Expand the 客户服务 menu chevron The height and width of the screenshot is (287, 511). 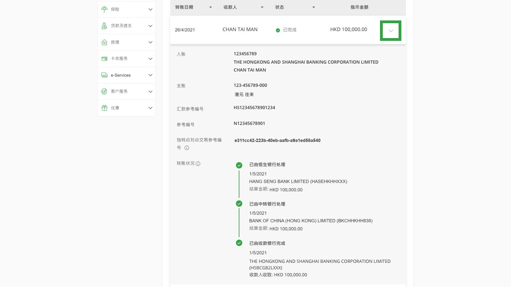pyautogui.click(x=150, y=91)
